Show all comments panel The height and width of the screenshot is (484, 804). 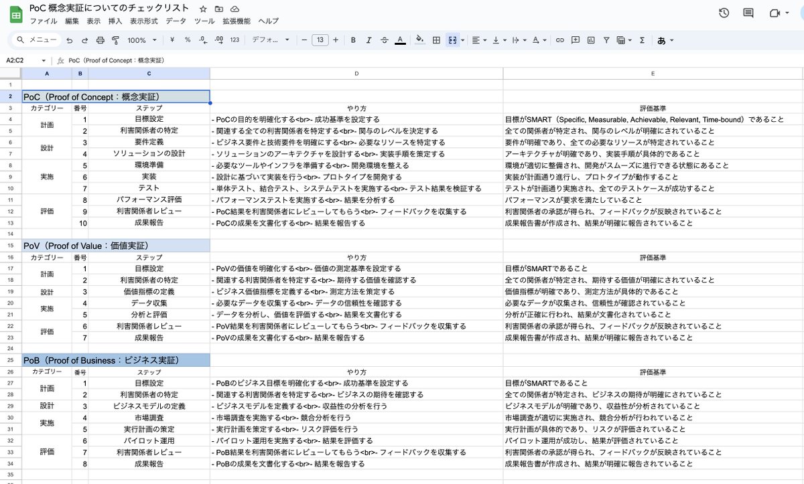pos(748,13)
